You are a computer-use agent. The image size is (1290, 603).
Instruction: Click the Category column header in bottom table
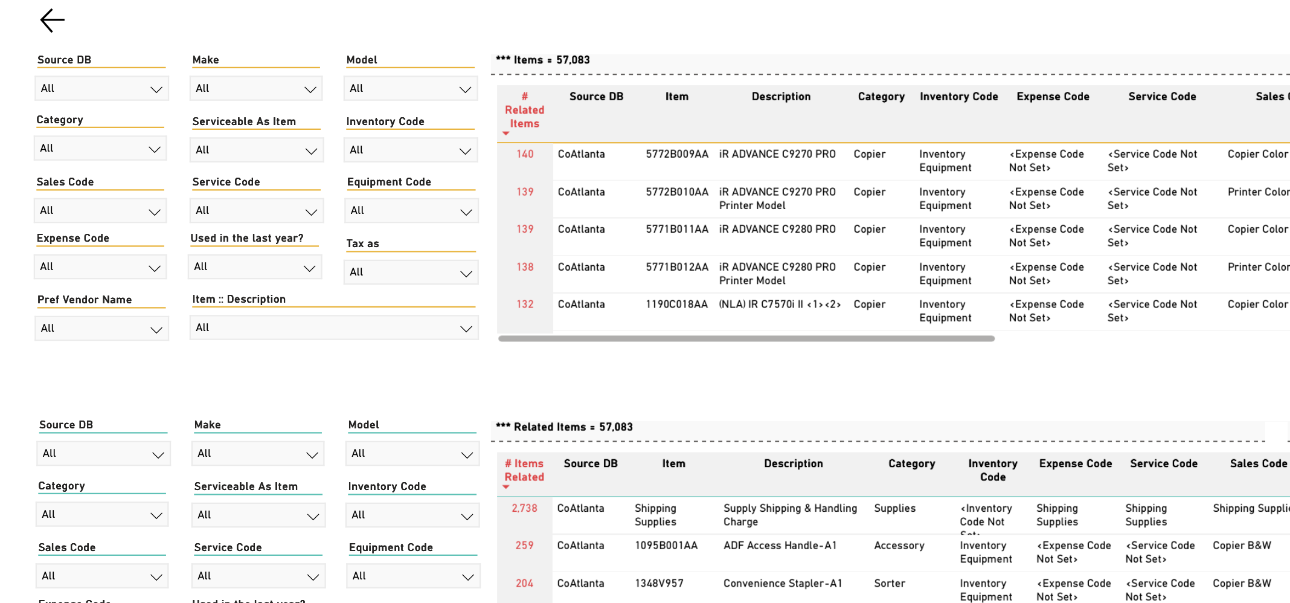[x=911, y=464]
